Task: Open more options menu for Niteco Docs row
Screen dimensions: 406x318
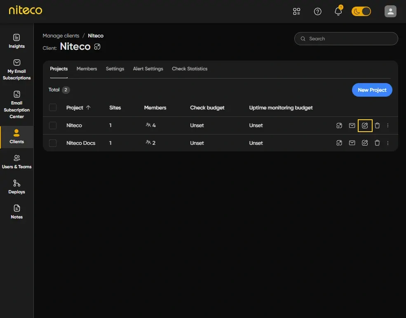Action: coord(387,143)
